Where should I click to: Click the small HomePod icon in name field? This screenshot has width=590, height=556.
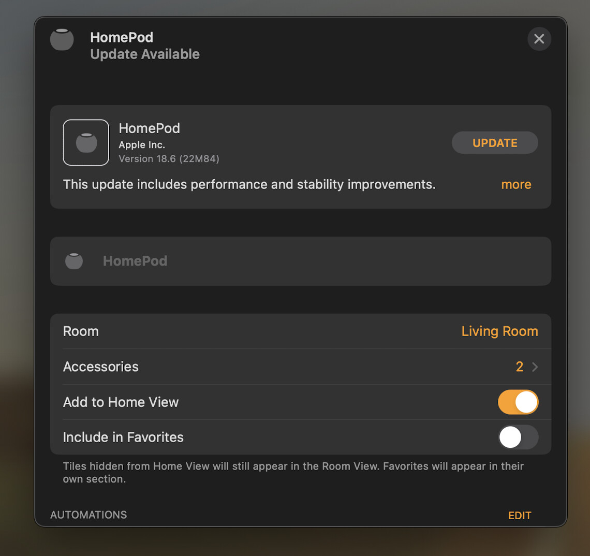pos(74,261)
